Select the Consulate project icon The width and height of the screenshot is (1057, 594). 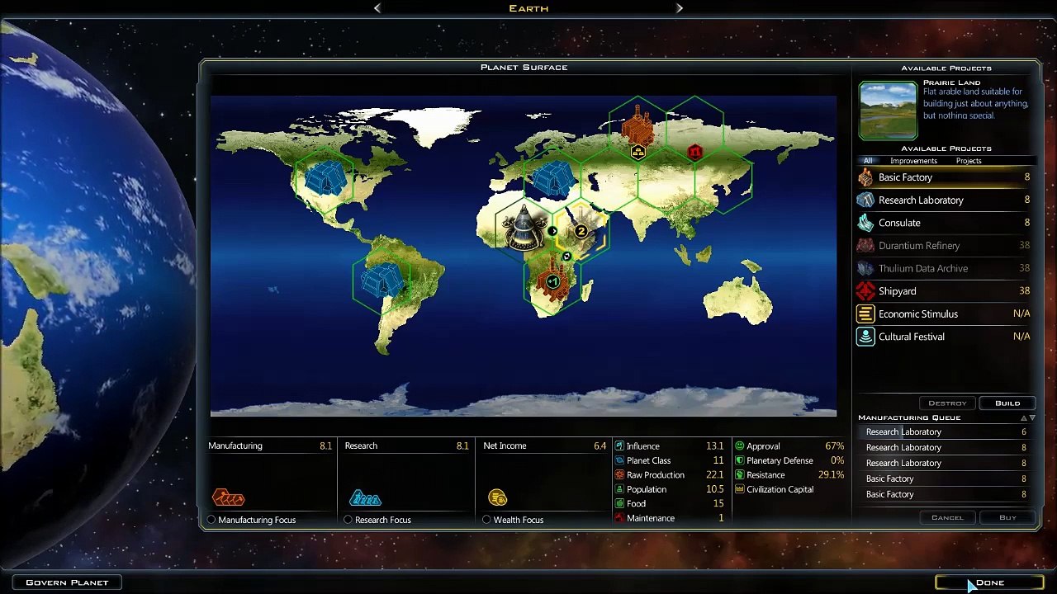(x=865, y=223)
